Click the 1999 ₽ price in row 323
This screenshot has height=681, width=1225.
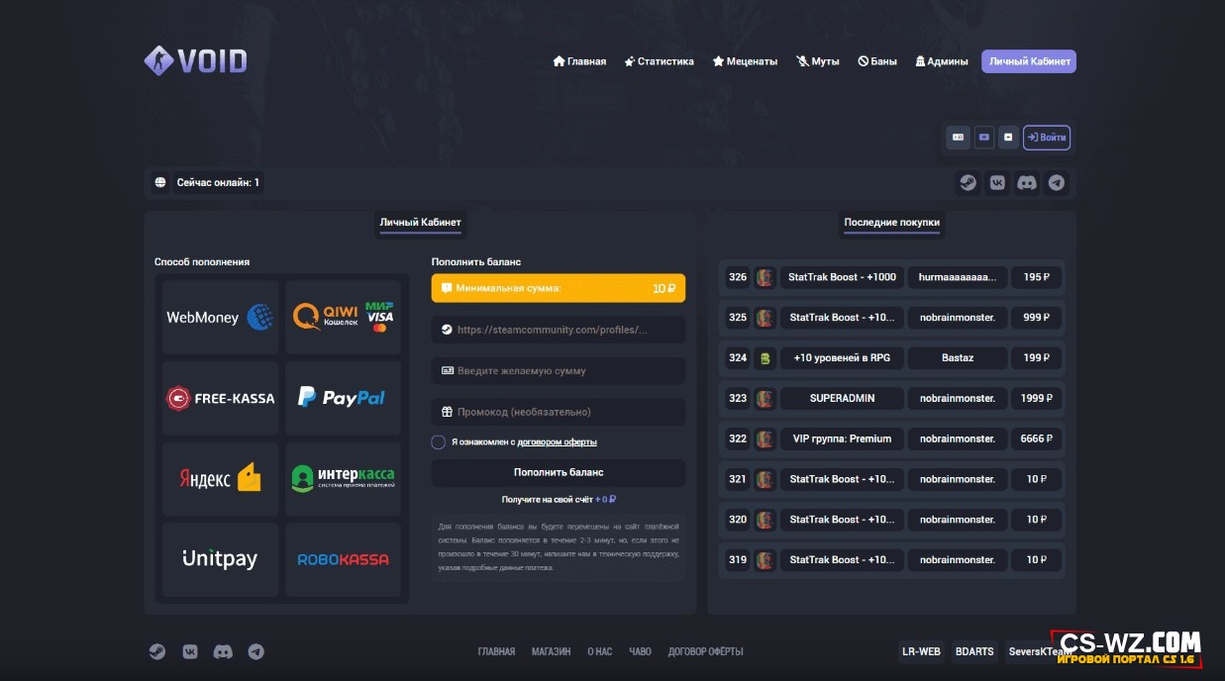tap(1037, 399)
